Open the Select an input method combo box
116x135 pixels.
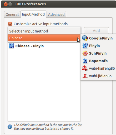tap(44, 31)
